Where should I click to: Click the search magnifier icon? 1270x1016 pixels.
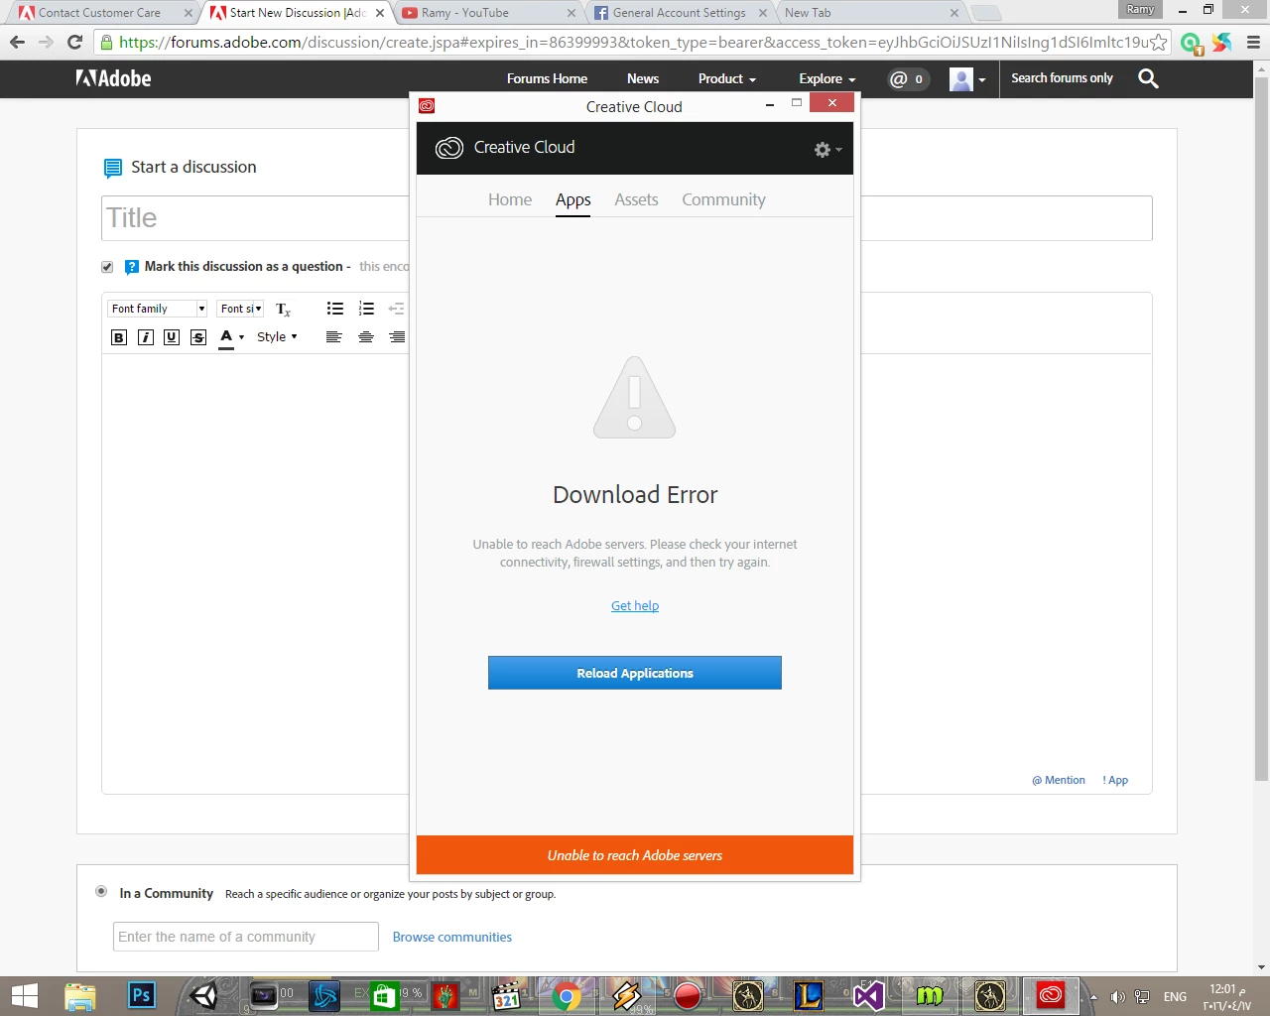coord(1148,78)
